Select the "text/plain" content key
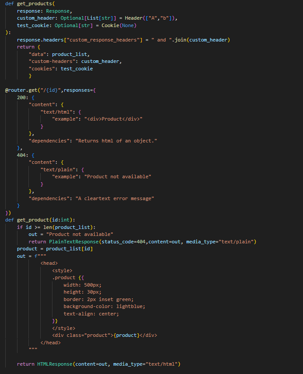303x374 pixels. coord(58,170)
